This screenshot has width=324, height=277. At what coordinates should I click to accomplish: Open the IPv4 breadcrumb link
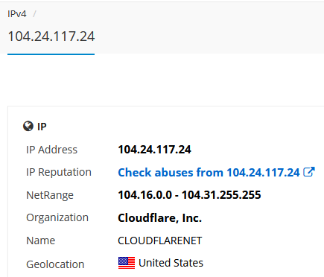[17, 14]
